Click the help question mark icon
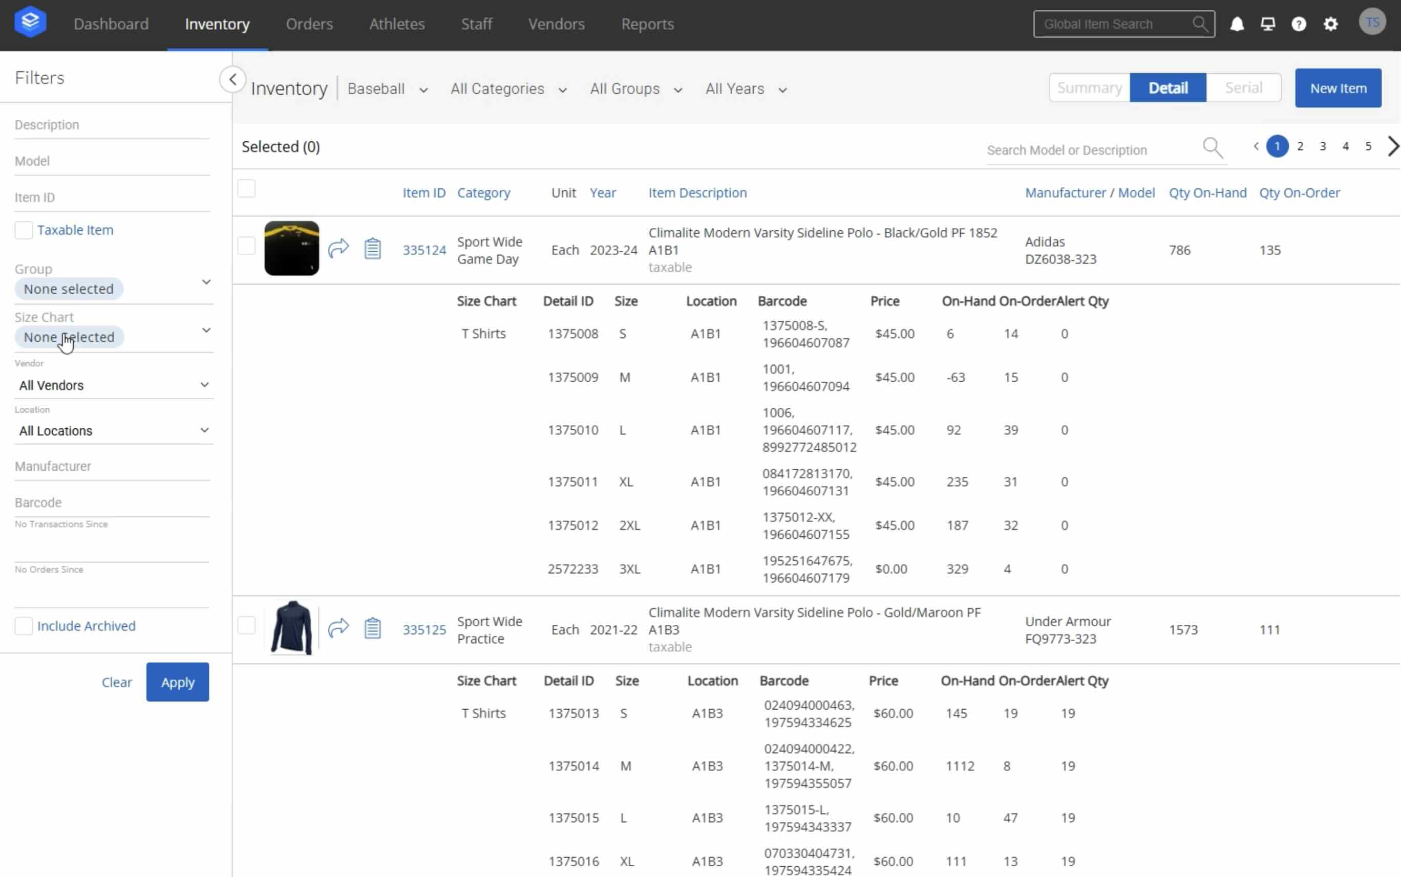Viewport: 1401px width, 877px height. coord(1299,24)
